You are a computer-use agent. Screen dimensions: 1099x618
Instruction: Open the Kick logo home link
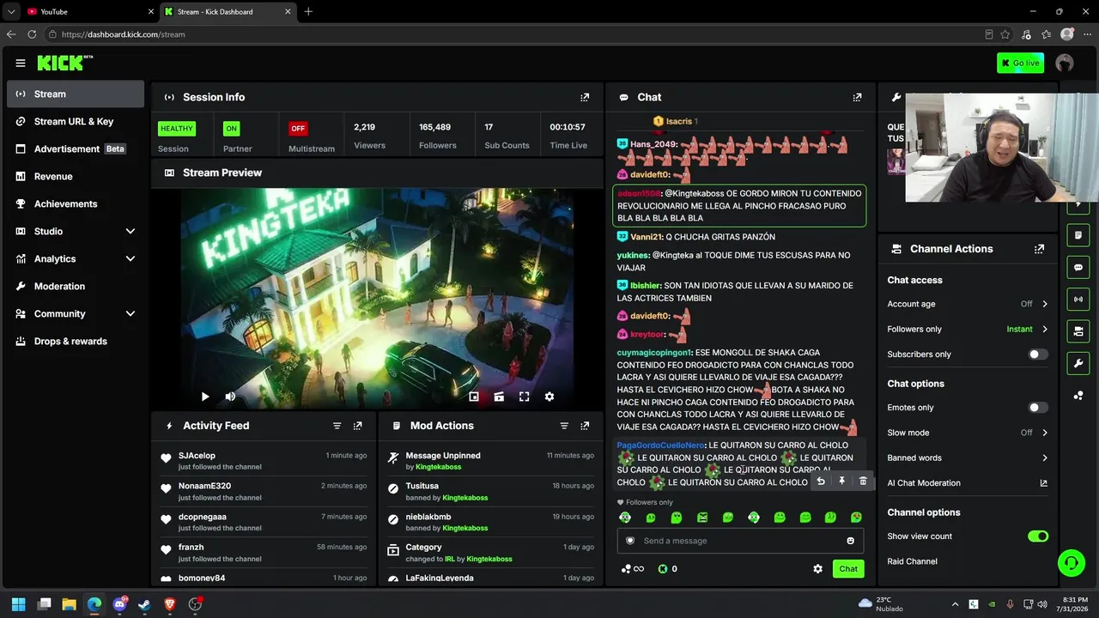point(64,63)
